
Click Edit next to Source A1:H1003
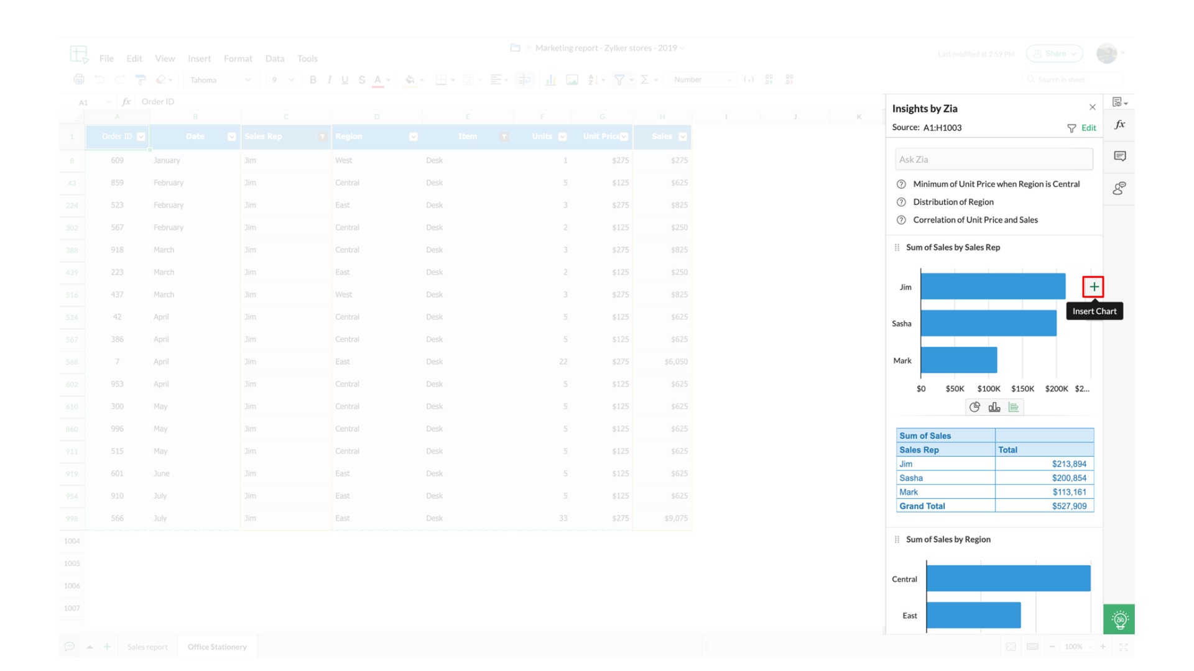tap(1088, 127)
